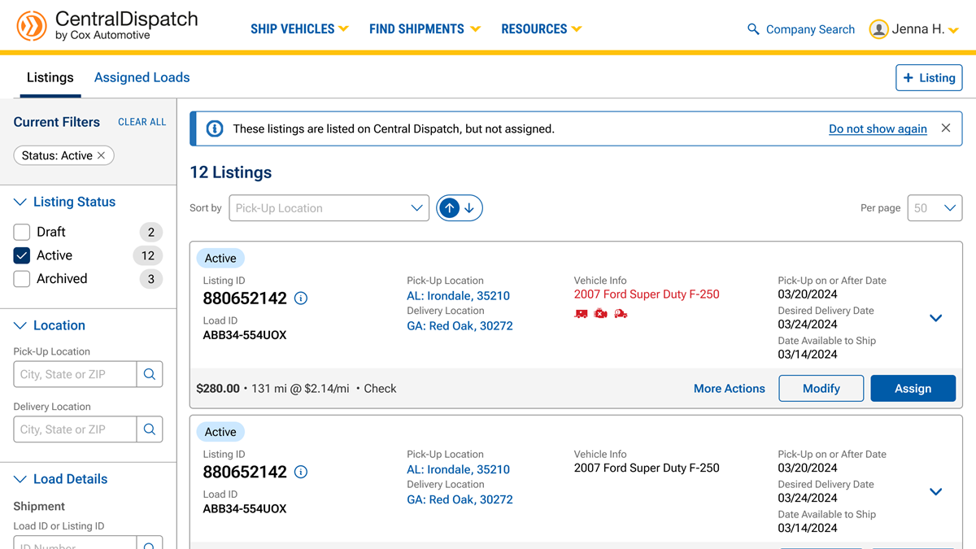Viewport: 976px width, 549px height.
Task: Enable the Draft status checkbox
Action: click(22, 233)
